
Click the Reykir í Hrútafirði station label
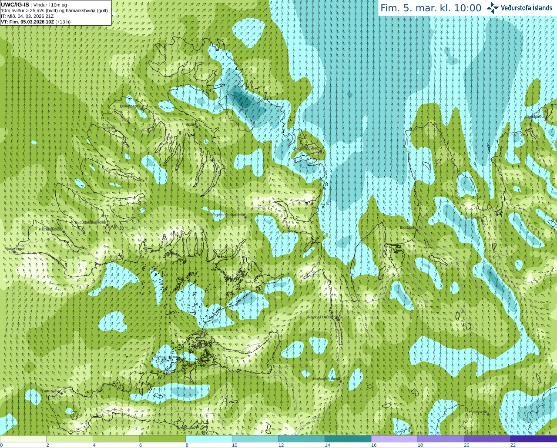[322, 317]
